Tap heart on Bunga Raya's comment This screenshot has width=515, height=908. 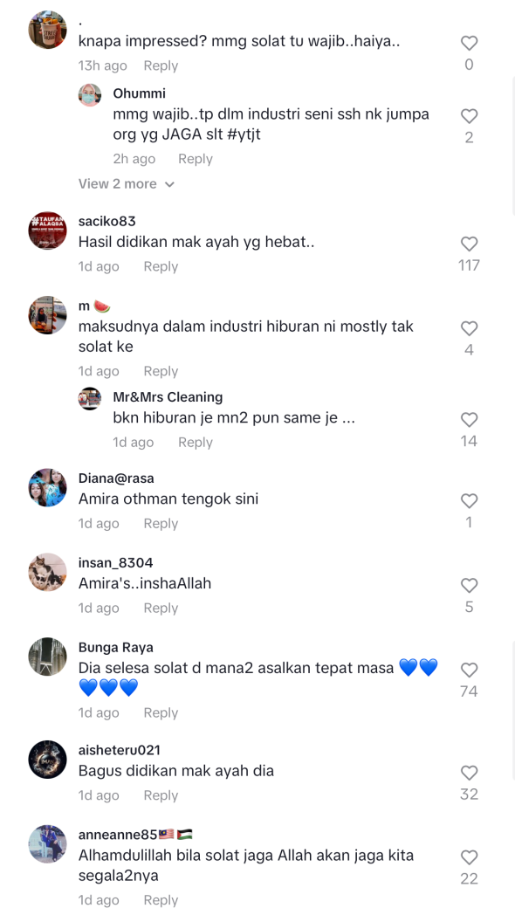click(x=469, y=670)
